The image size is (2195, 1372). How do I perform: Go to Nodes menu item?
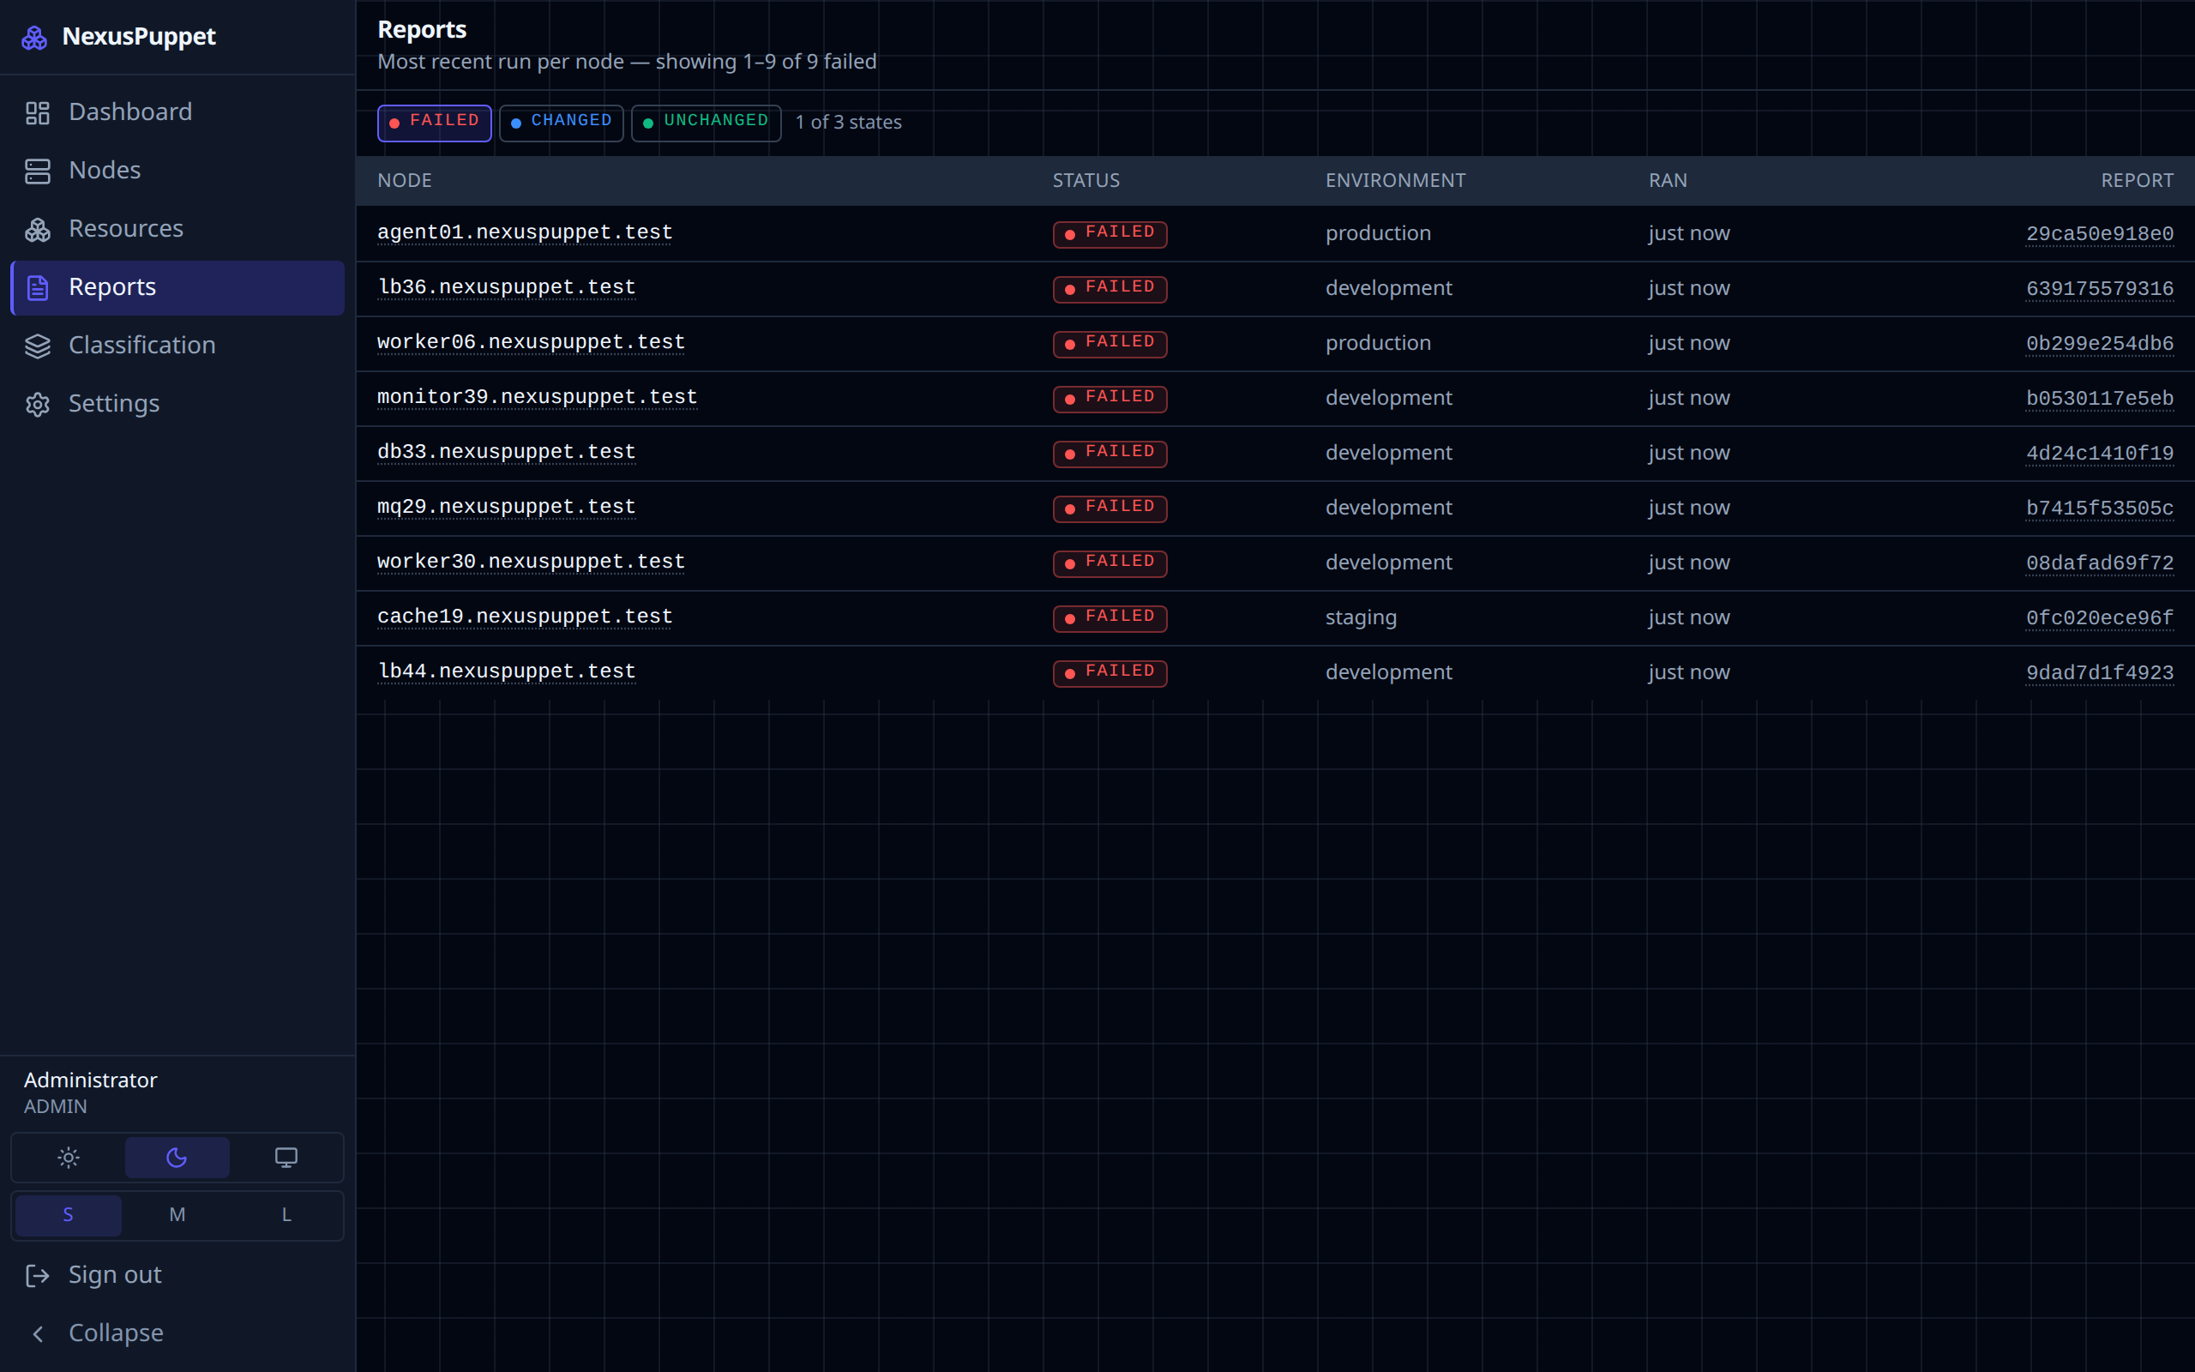pyautogui.click(x=177, y=171)
